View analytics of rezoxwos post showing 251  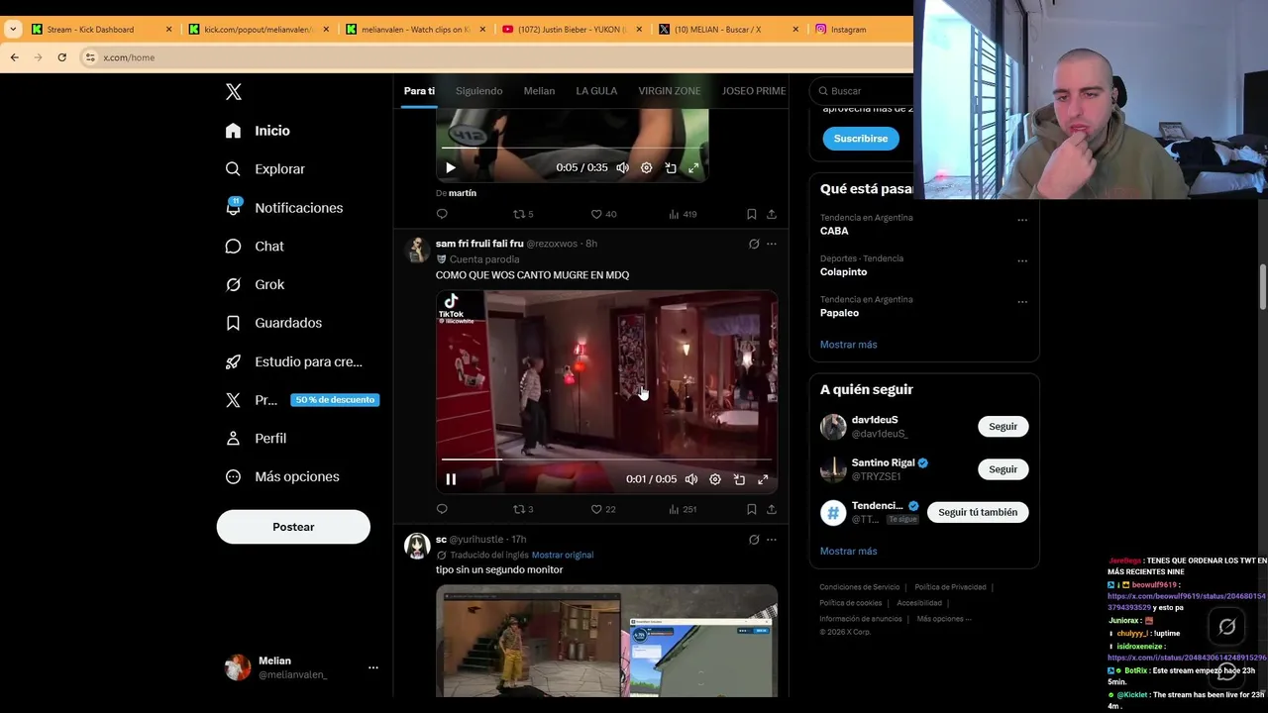point(683,509)
